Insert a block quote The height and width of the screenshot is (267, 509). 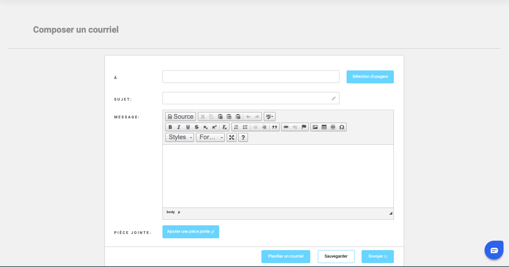[274, 127]
